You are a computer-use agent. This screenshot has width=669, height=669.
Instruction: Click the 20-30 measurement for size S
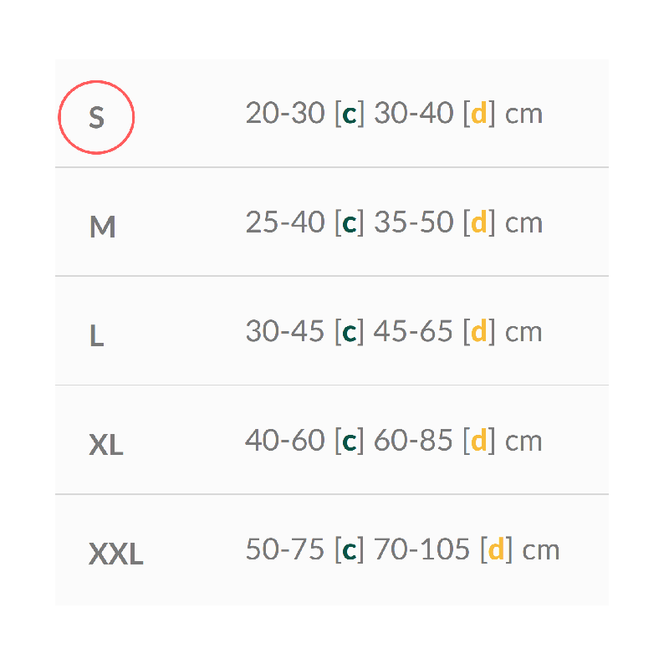pyautogui.click(x=284, y=114)
